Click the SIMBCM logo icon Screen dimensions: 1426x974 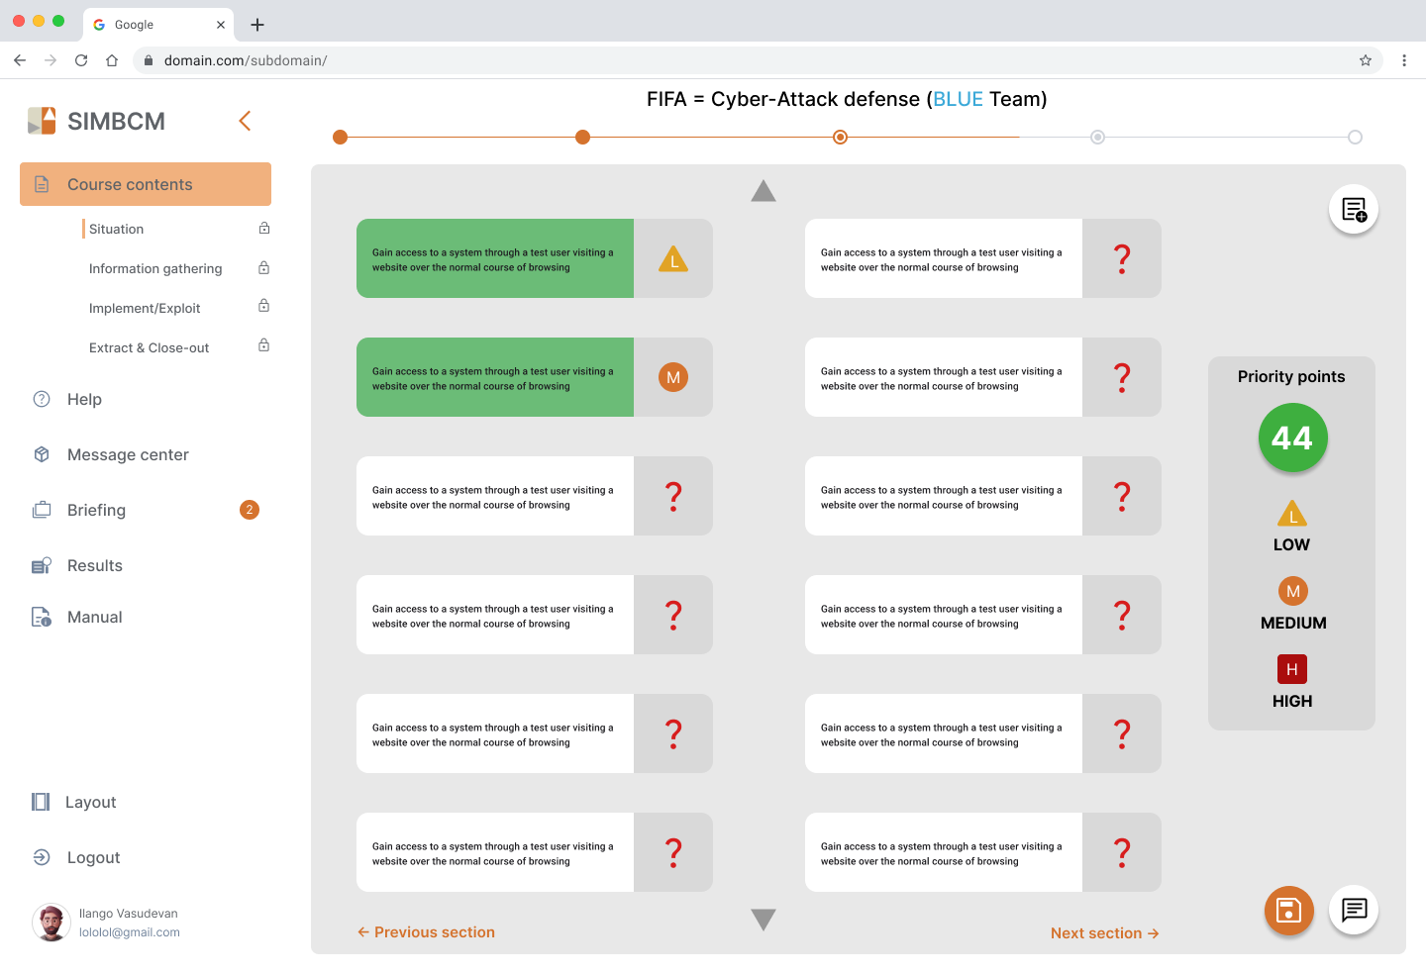pyautogui.click(x=42, y=121)
